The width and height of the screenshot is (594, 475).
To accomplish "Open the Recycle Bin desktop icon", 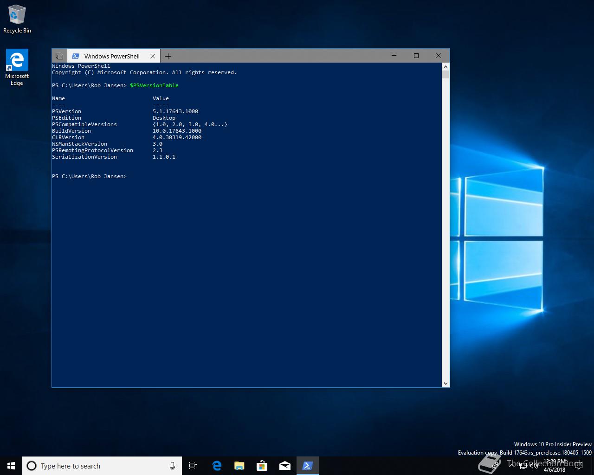I will point(17,19).
